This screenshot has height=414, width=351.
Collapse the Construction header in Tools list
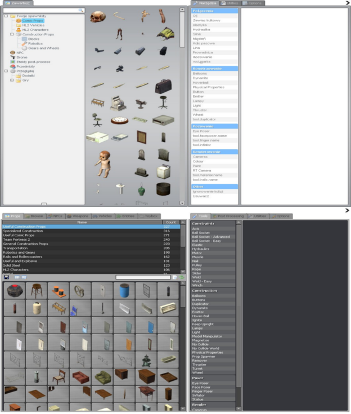click(213, 290)
